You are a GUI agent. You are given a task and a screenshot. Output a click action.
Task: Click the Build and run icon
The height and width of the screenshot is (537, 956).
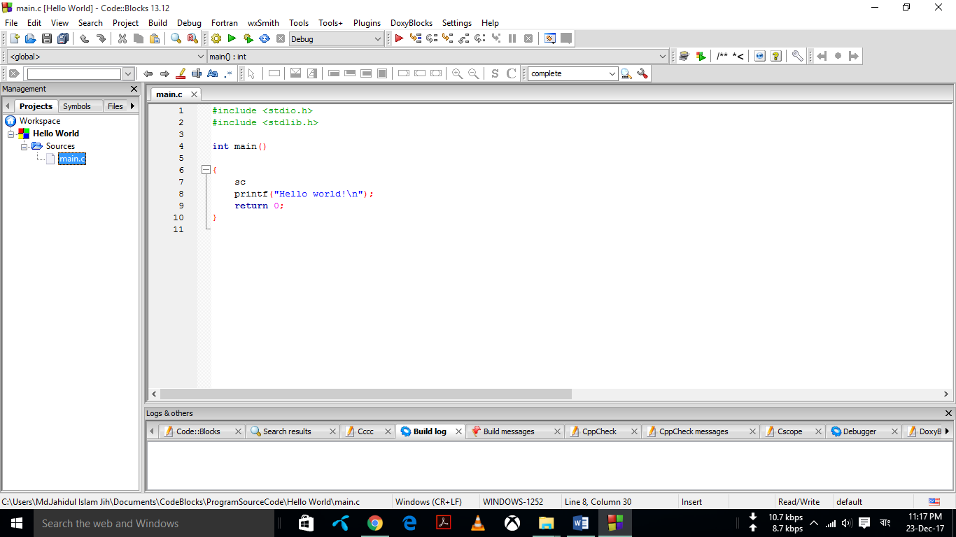coord(248,39)
